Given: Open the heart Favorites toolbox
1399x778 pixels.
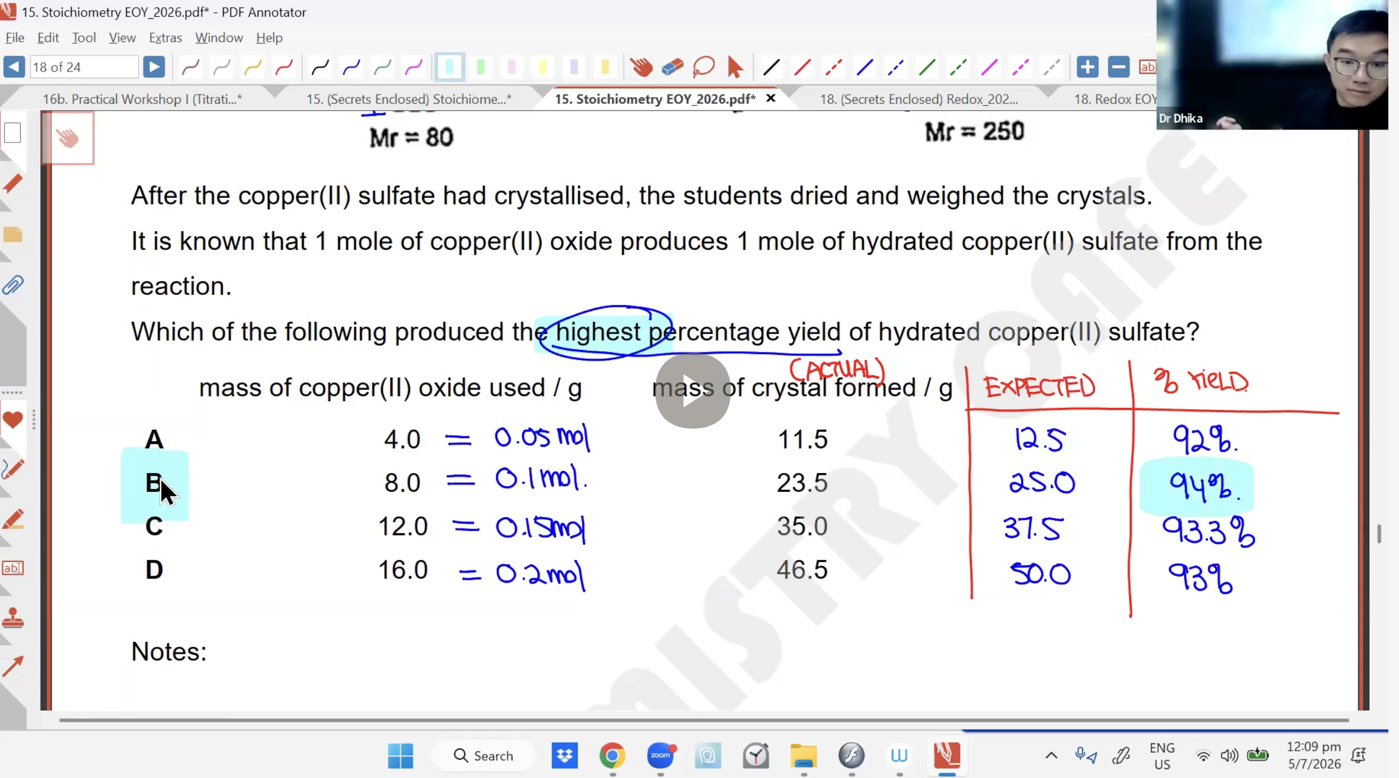Looking at the screenshot, I should point(12,420).
